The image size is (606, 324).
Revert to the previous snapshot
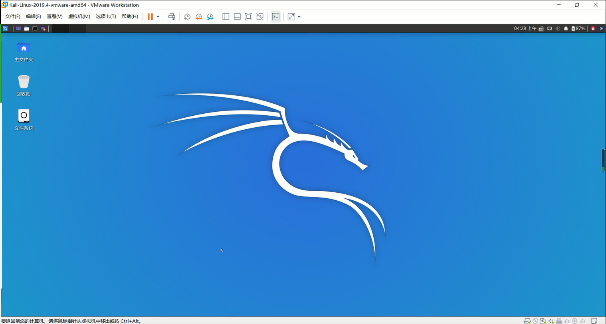pyautogui.click(x=199, y=16)
